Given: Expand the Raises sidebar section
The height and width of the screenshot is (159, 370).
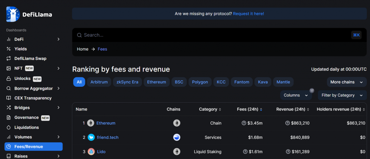Looking at the screenshot, I should tap(59, 156).
